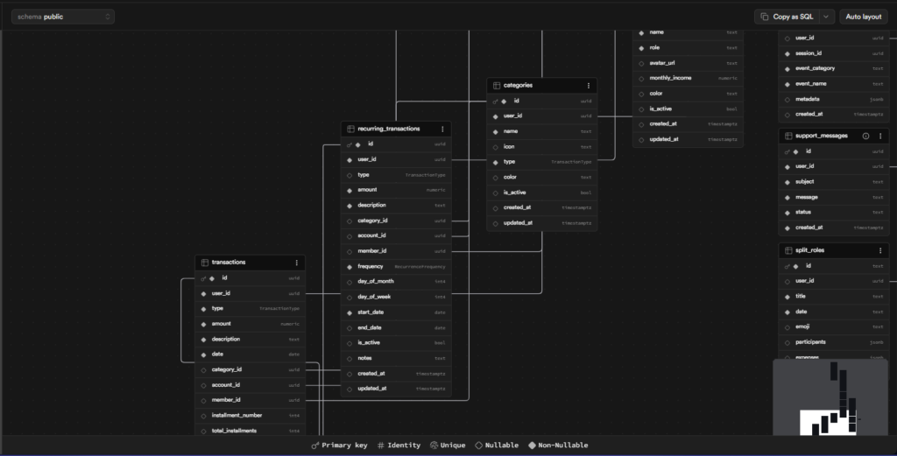897x456 pixels.
Task: Open the schema public selector
Action: (x=63, y=17)
